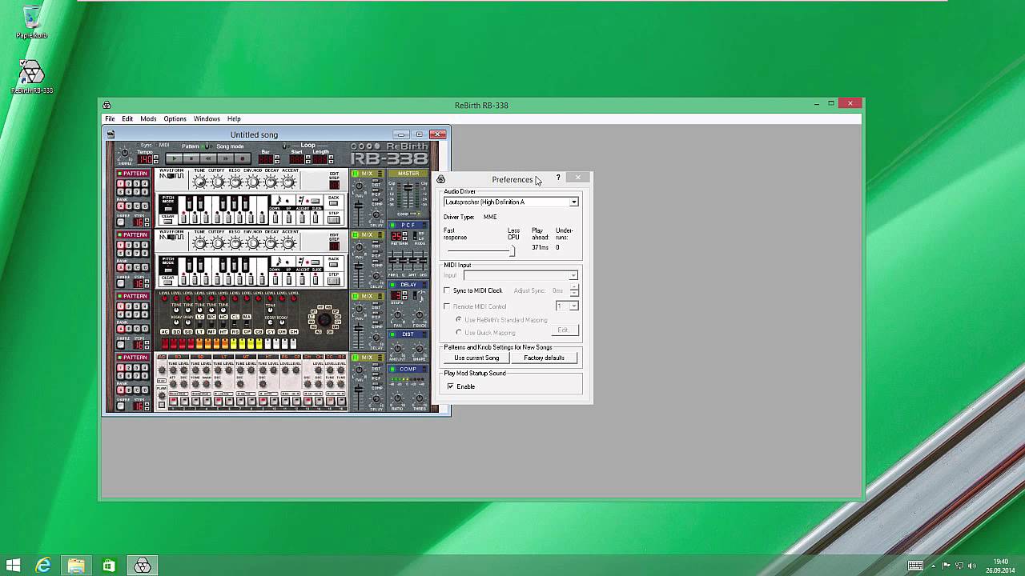Click the Pan knob on top mixer channel

pyautogui.click(x=360, y=186)
